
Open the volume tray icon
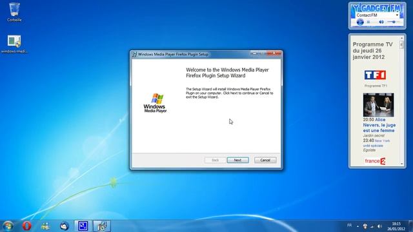(379, 226)
